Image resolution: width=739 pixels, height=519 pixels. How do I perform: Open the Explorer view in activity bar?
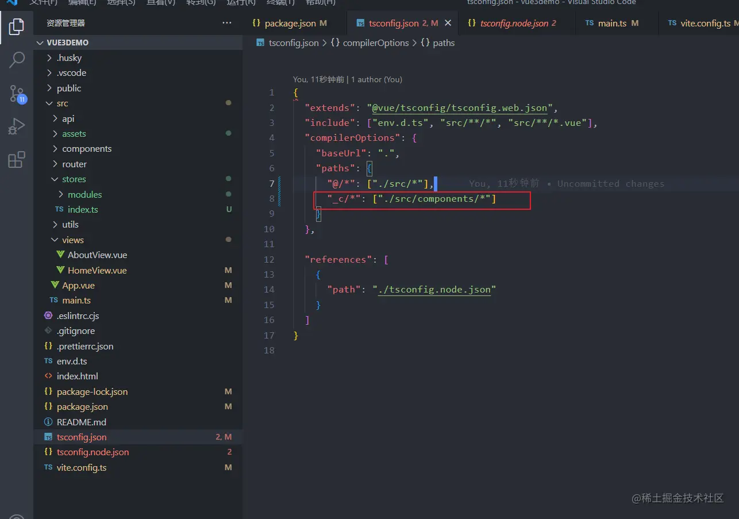click(x=17, y=26)
